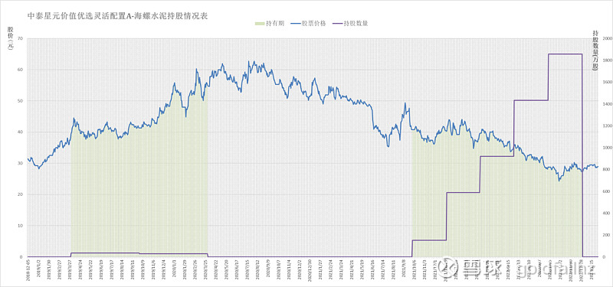
Task: Click the left axis value 60
Action: click(21, 70)
